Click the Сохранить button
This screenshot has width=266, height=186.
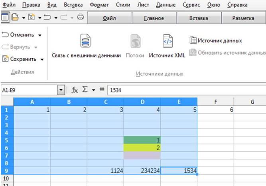point(19,59)
